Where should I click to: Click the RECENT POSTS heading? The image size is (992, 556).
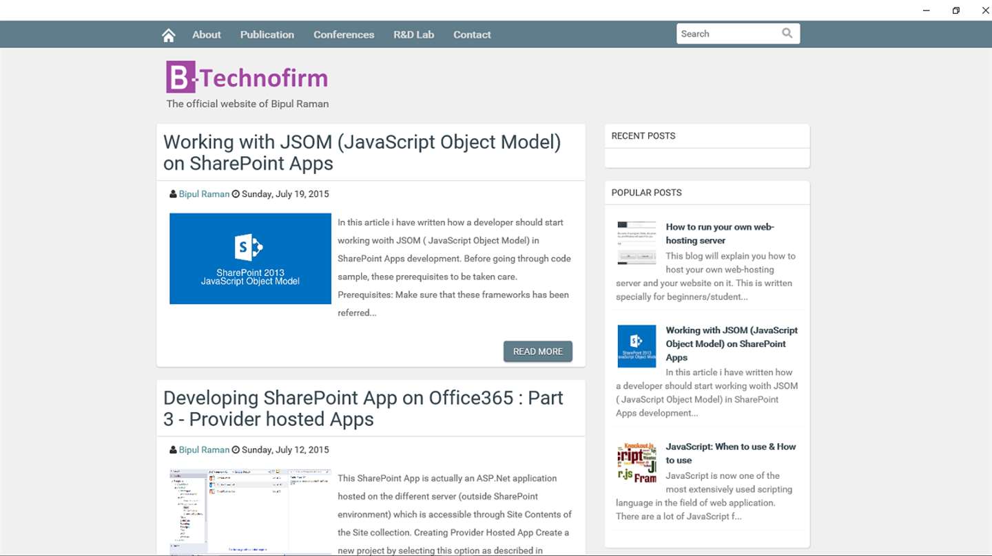point(643,136)
